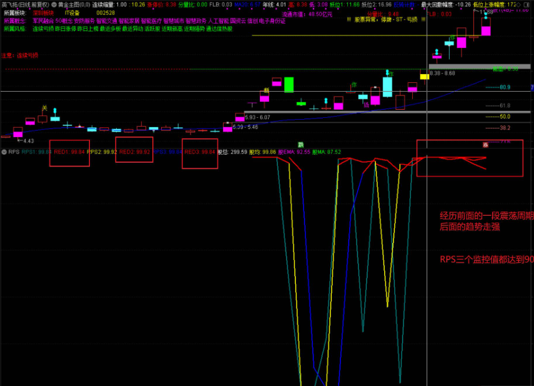Click the RED3: 99.84 value
This screenshot has width=534, height=386.
coord(200,152)
